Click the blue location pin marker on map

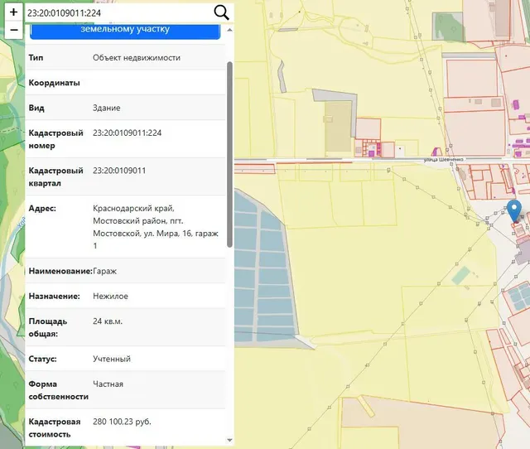tap(514, 210)
